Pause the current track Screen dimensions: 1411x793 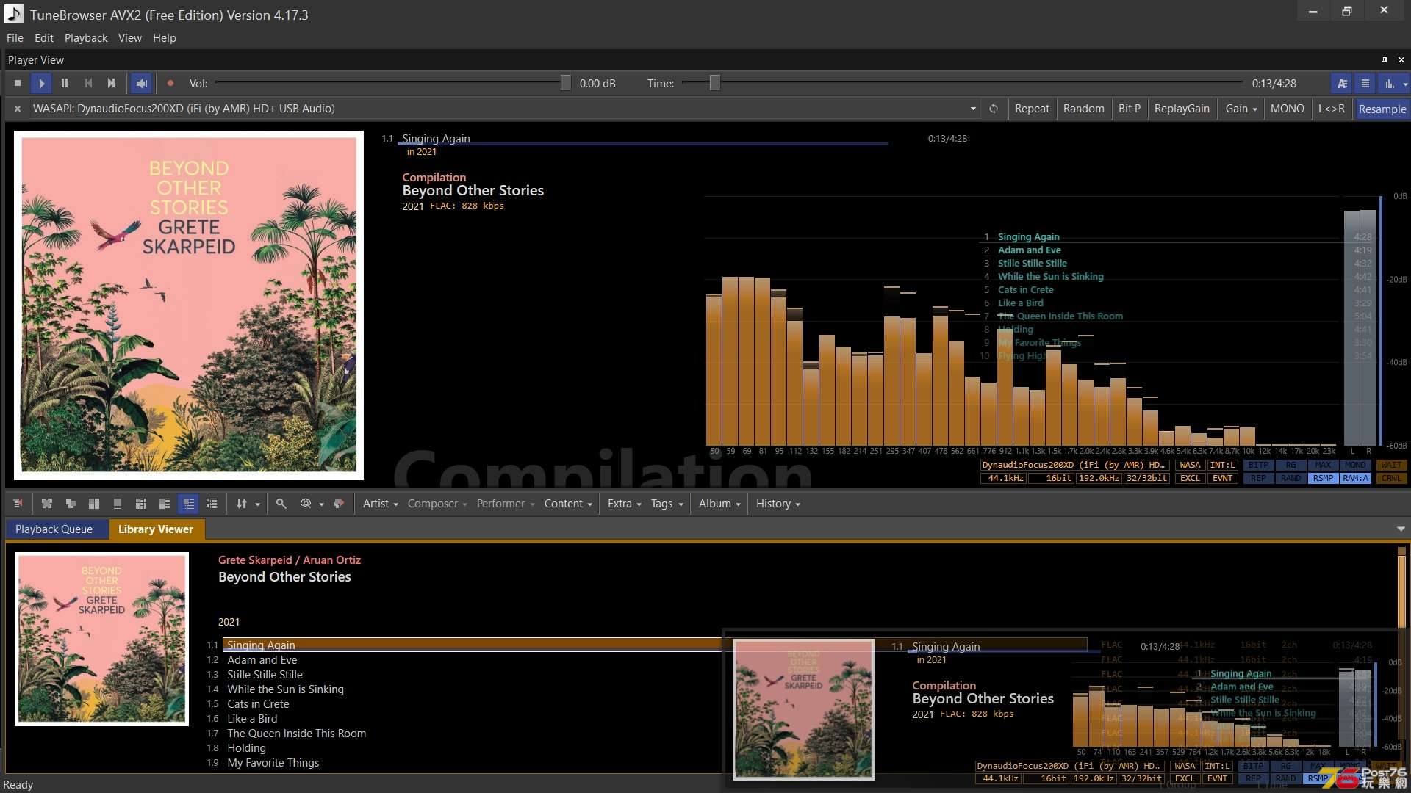65,84
